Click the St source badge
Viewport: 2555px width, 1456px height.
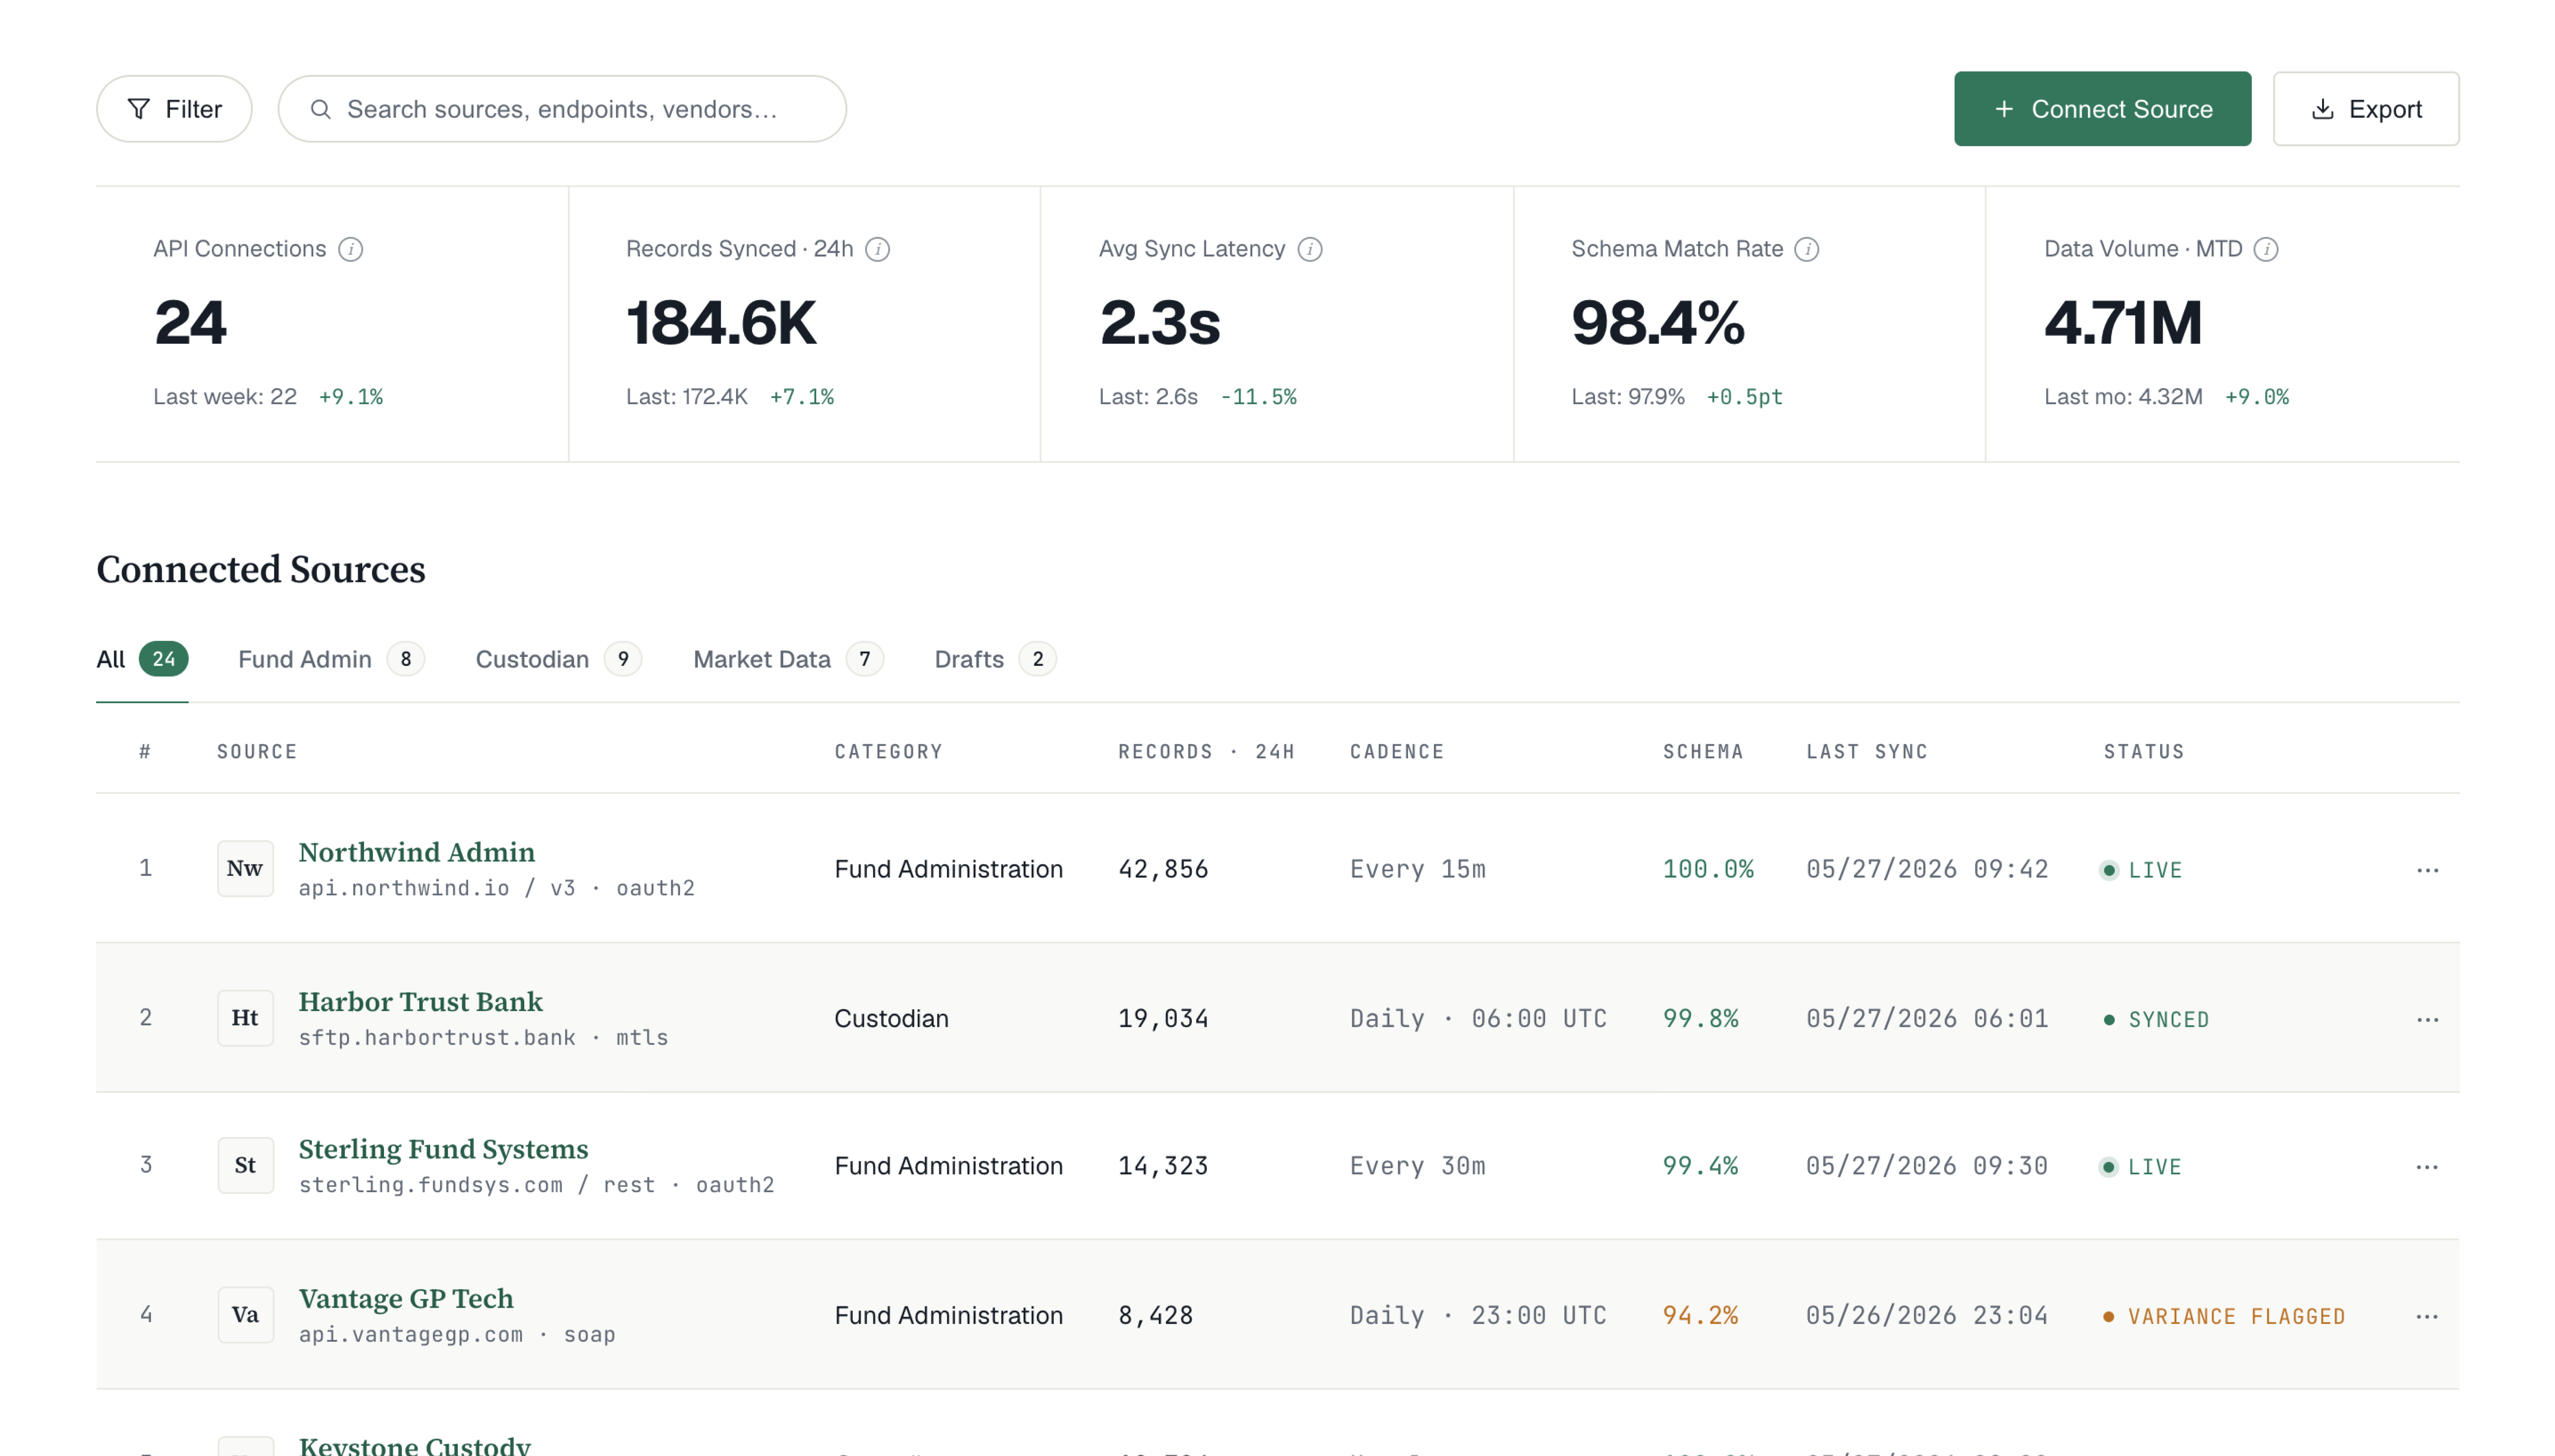pos(245,1165)
